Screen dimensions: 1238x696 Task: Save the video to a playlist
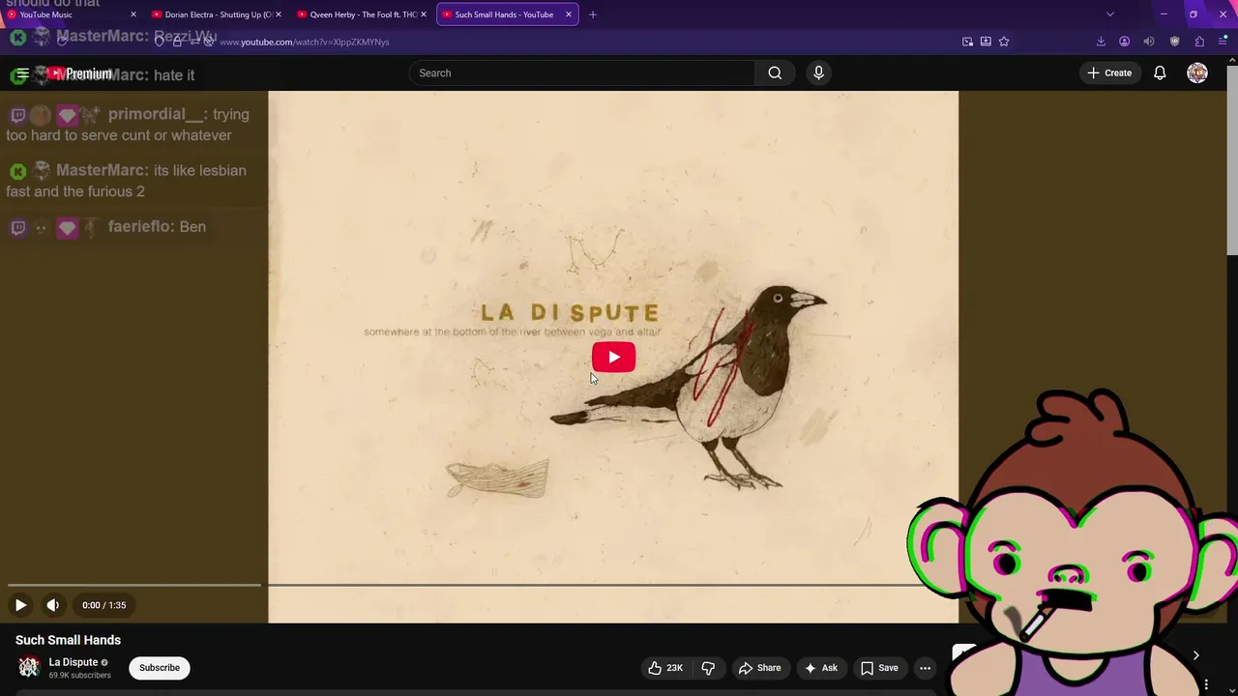(x=879, y=668)
